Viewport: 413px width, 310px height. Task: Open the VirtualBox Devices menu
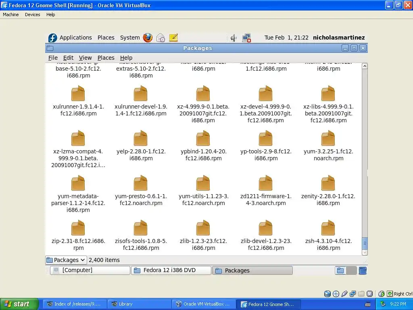pos(32,15)
